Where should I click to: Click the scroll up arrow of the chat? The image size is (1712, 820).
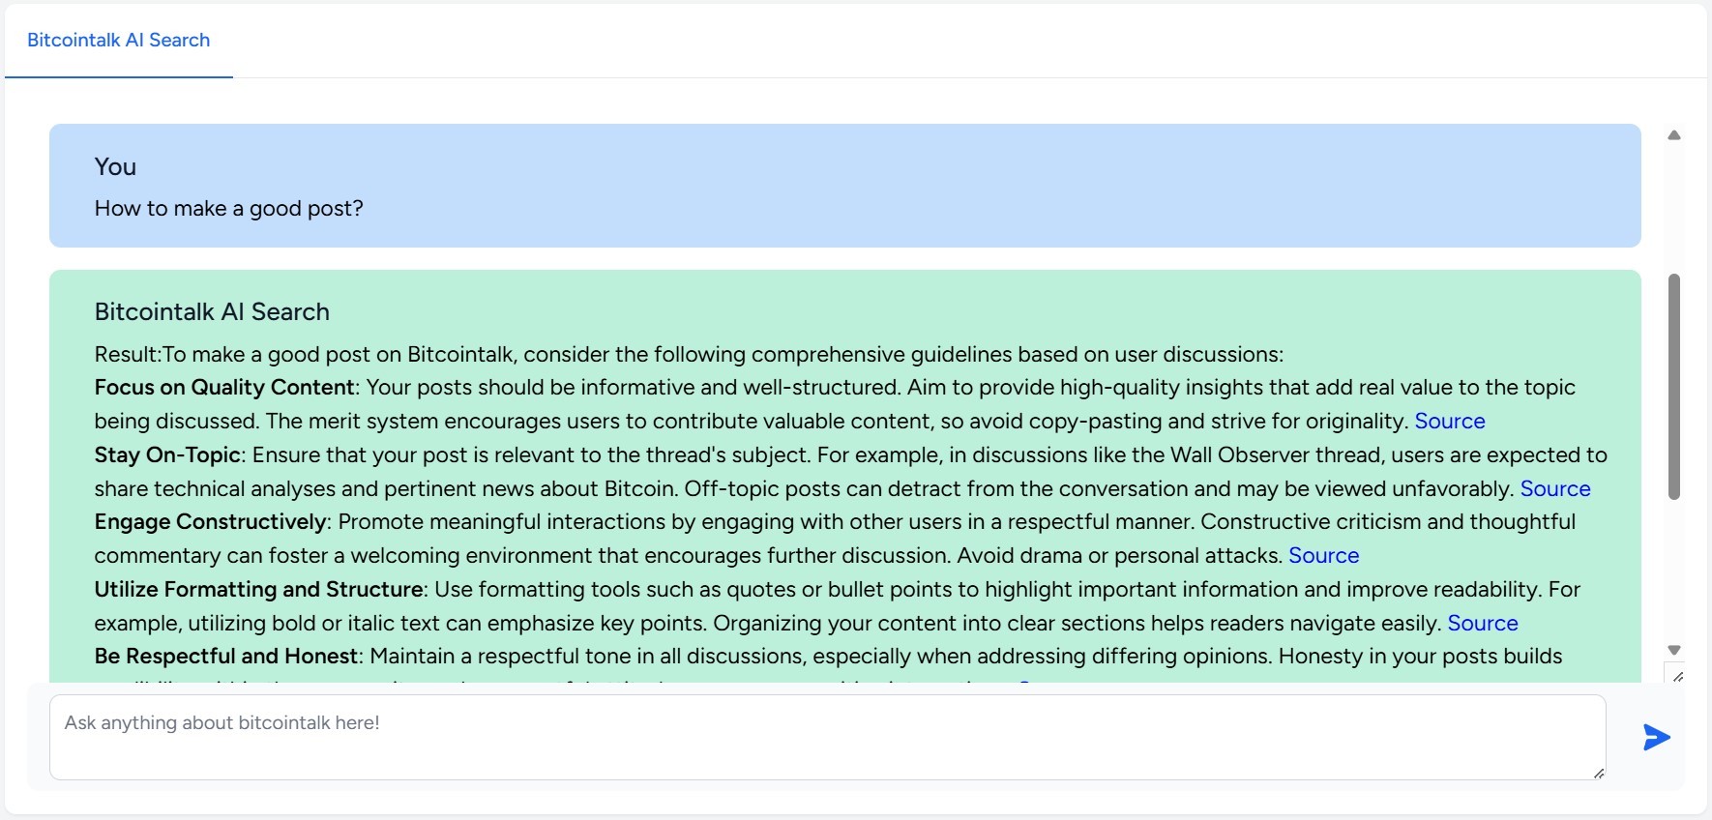coord(1674,135)
